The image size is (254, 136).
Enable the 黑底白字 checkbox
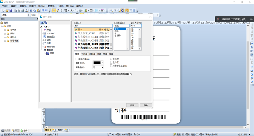coord(77,59)
